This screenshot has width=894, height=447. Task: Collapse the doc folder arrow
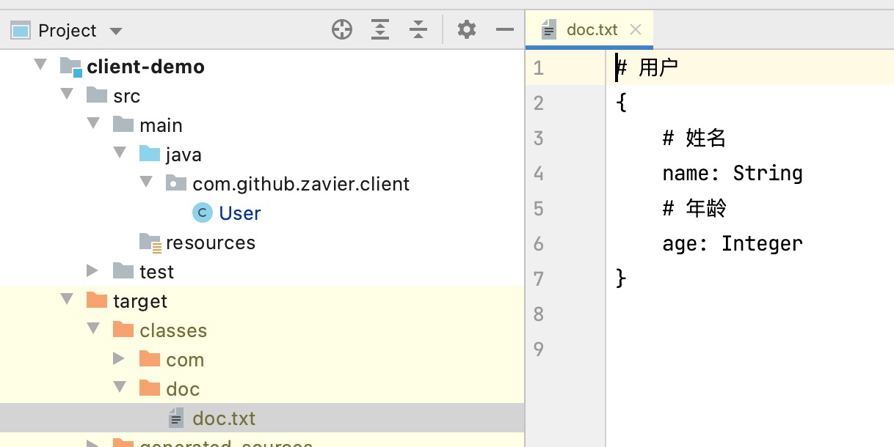click(120, 388)
